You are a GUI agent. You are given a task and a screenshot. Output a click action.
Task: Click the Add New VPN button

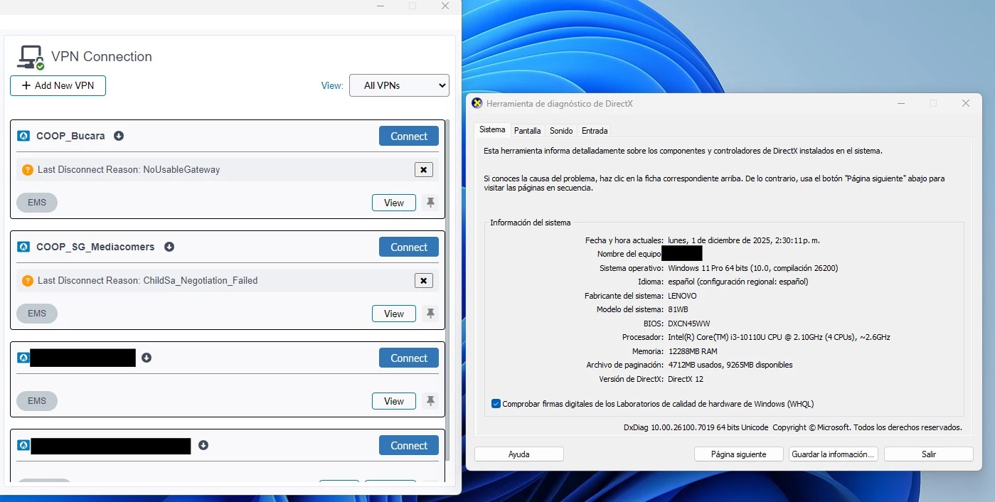[58, 85]
